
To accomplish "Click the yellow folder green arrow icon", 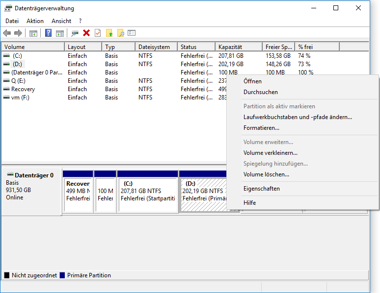I will (x=109, y=33).
